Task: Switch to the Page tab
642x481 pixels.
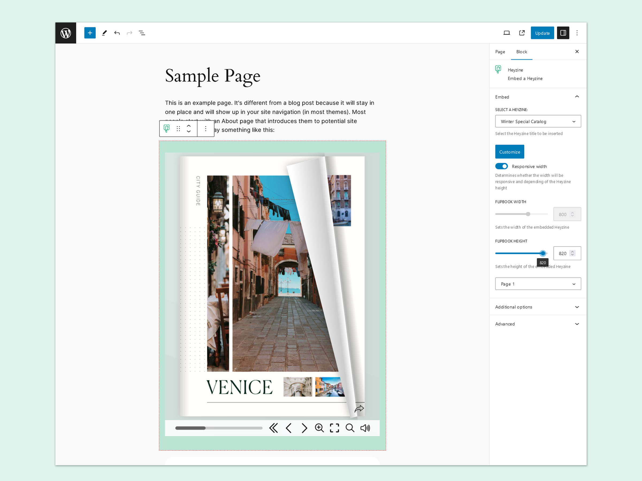Action: coord(500,52)
